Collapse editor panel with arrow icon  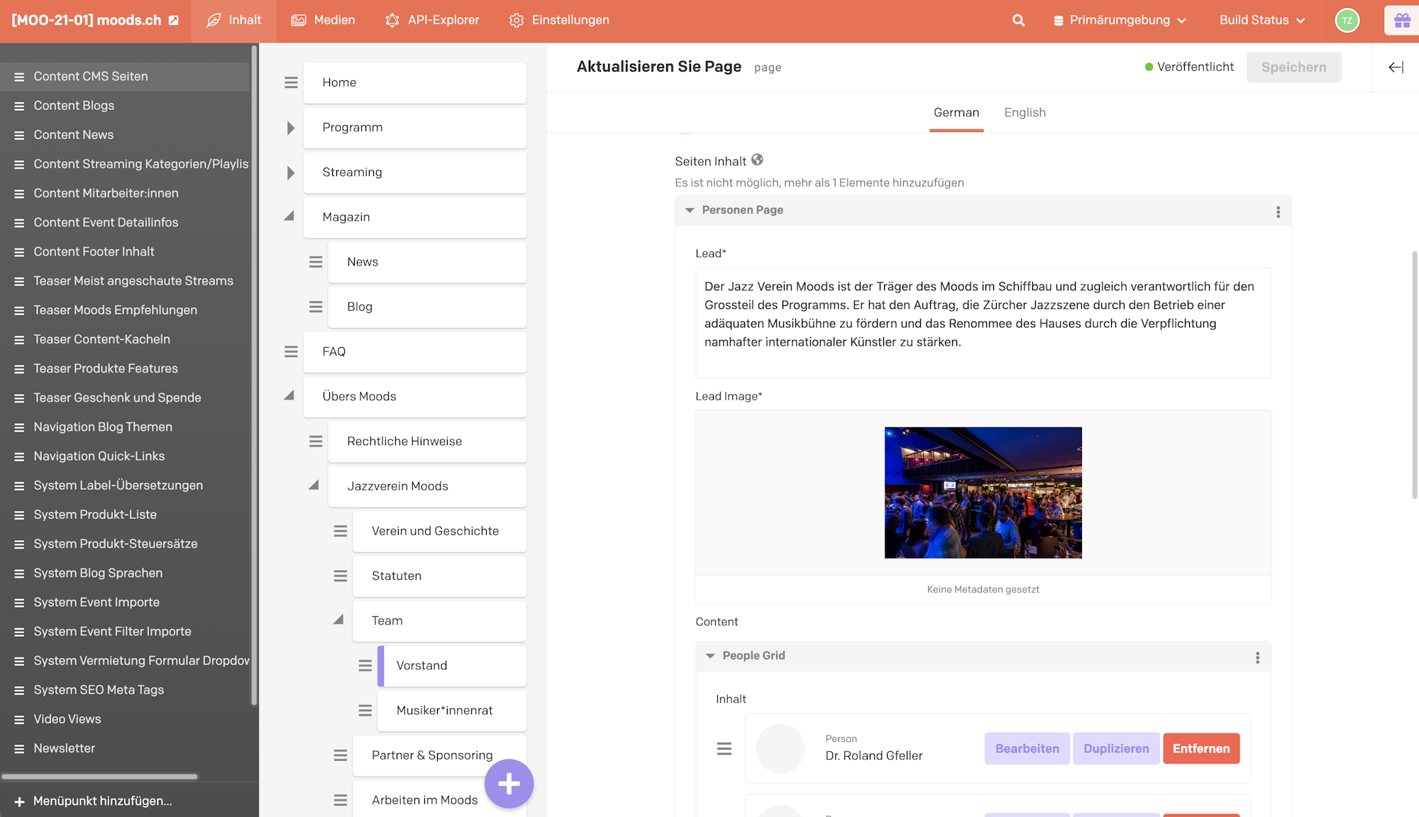pyautogui.click(x=1396, y=67)
